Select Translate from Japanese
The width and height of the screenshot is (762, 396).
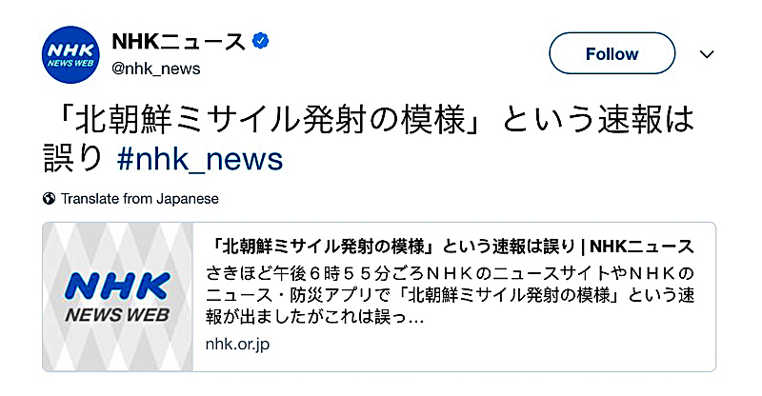139,199
